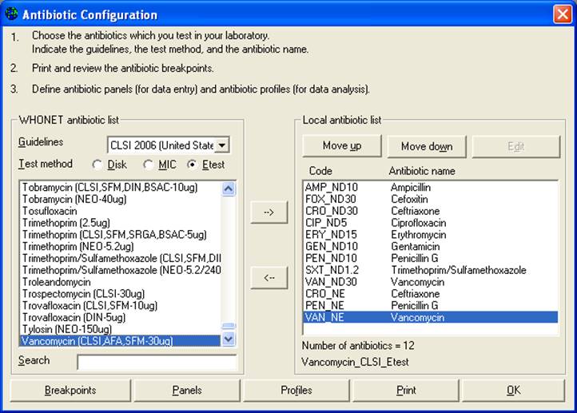This screenshot has height=413, width=577.
Task: Close the Antibiotic Configuration dialog
Action: [563, 14]
